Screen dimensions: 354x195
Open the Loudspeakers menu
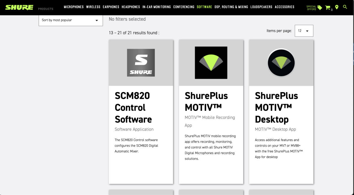pos(261,7)
